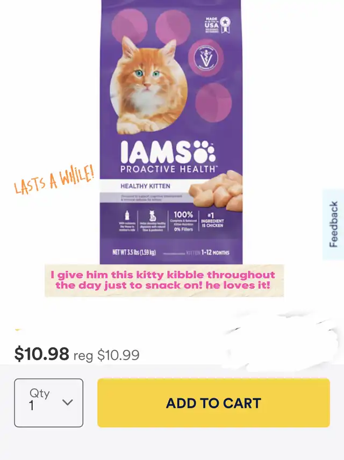Click the $10.98 sale price

click(42, 354)
